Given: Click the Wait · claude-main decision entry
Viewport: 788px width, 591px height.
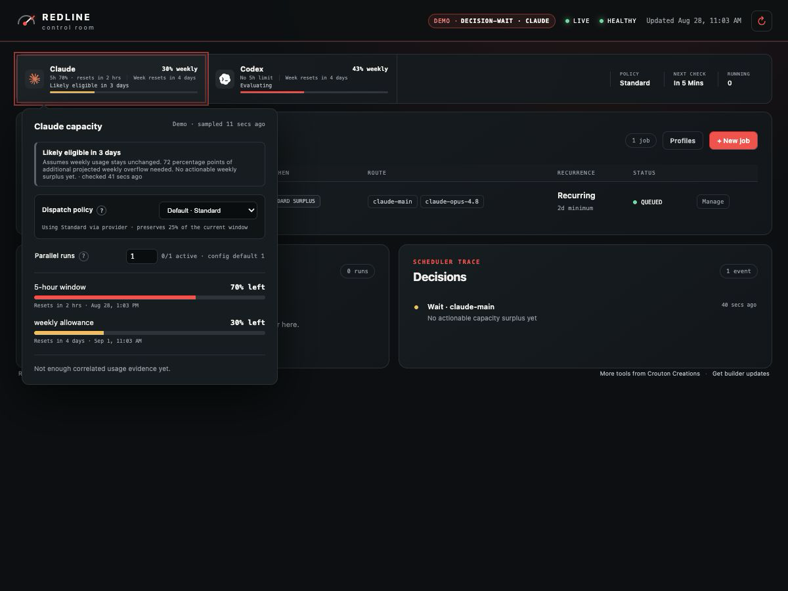Looking at the screenshot, I should pos(585,312).
